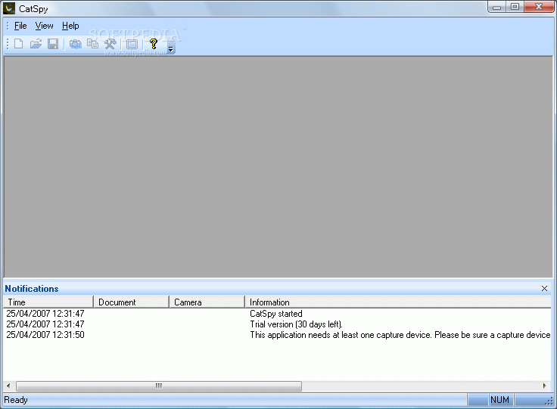Click the Camera column header

click(x=207, y=302)
